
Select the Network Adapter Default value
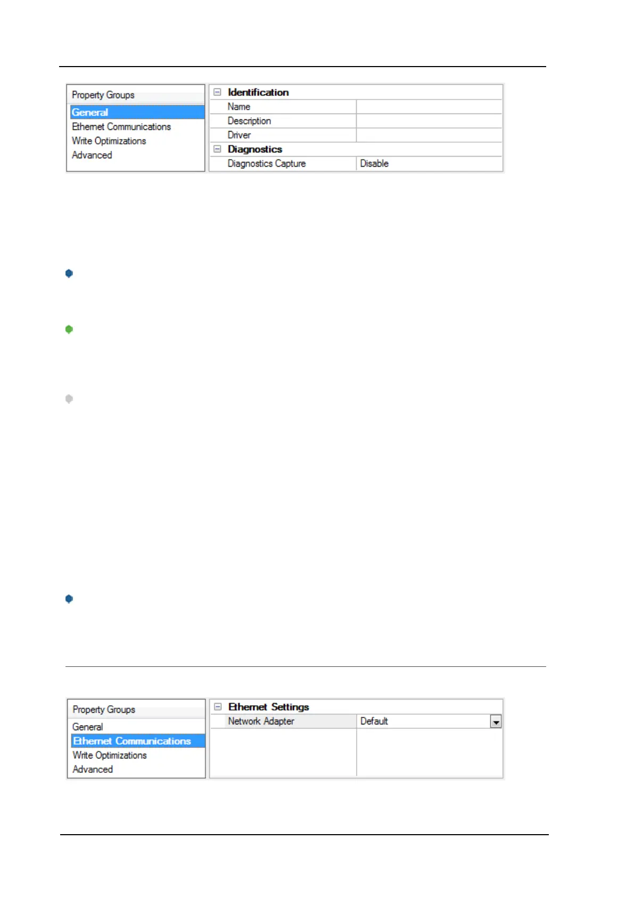click(x=424, y=721)
